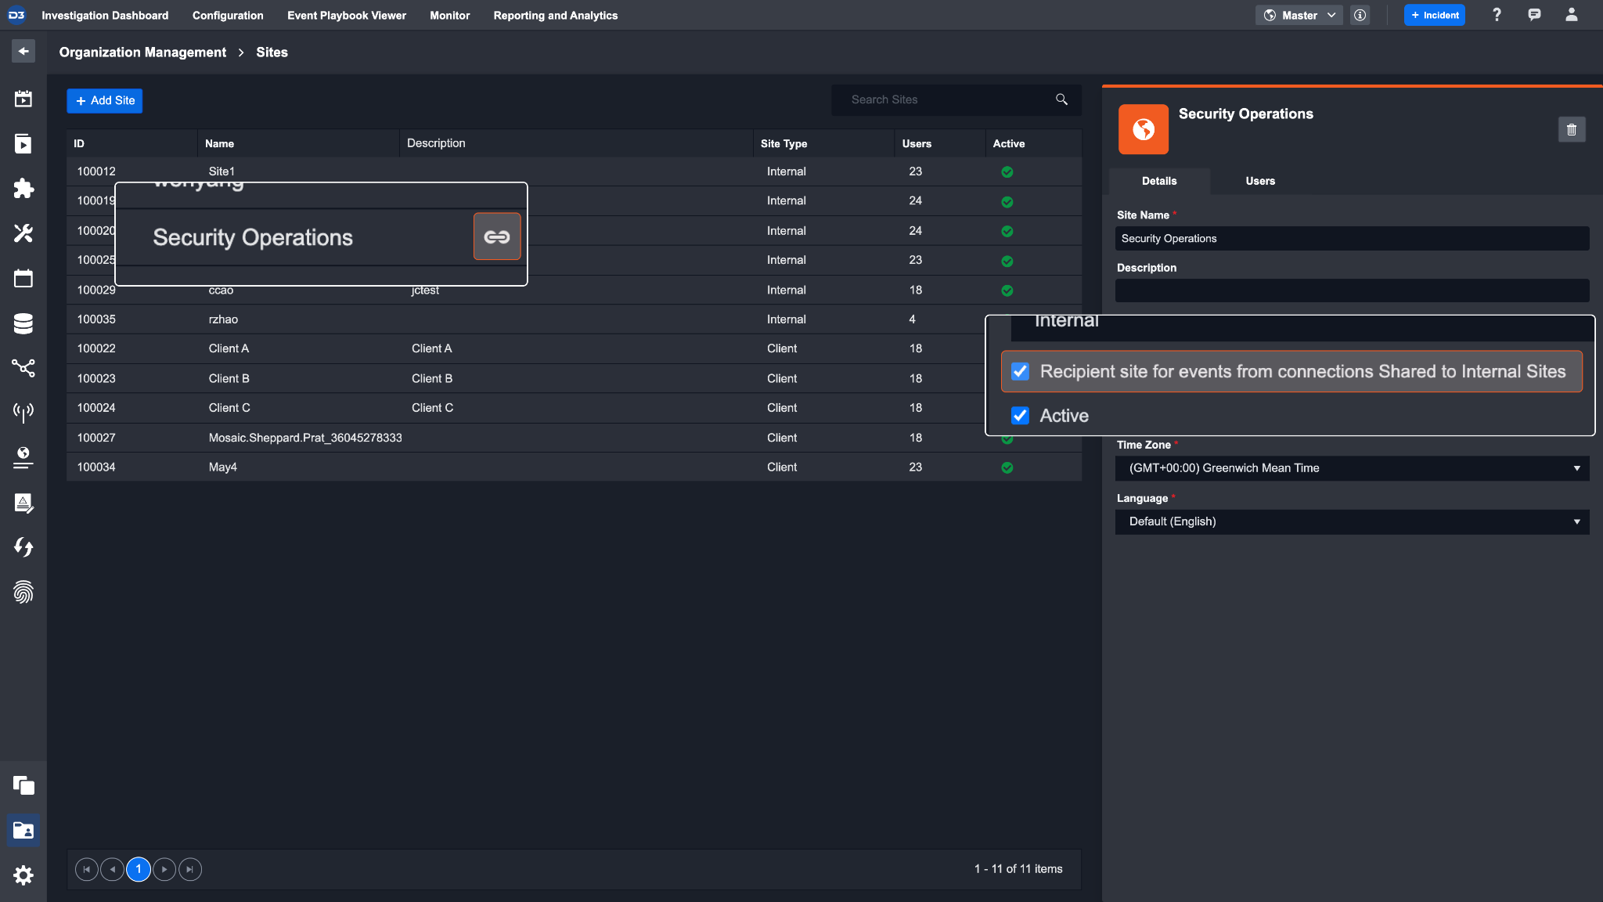Switch to the Users tab
This screenshot has width=1603, height=902.
pos(1260,181)
